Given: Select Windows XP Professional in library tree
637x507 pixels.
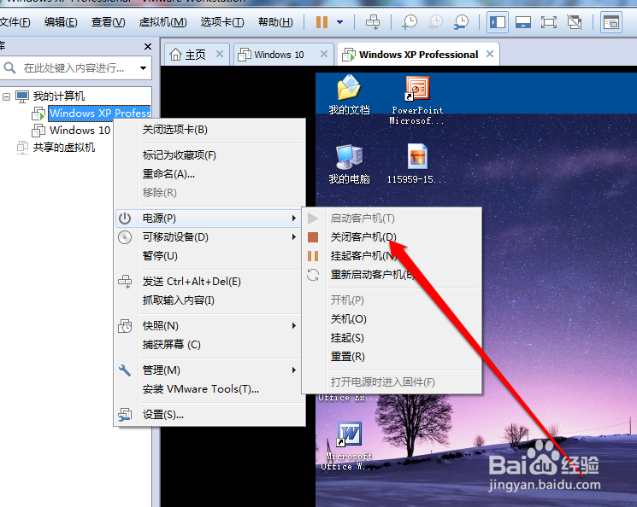Looking at the screenshot, I should (x=100, y=114).
